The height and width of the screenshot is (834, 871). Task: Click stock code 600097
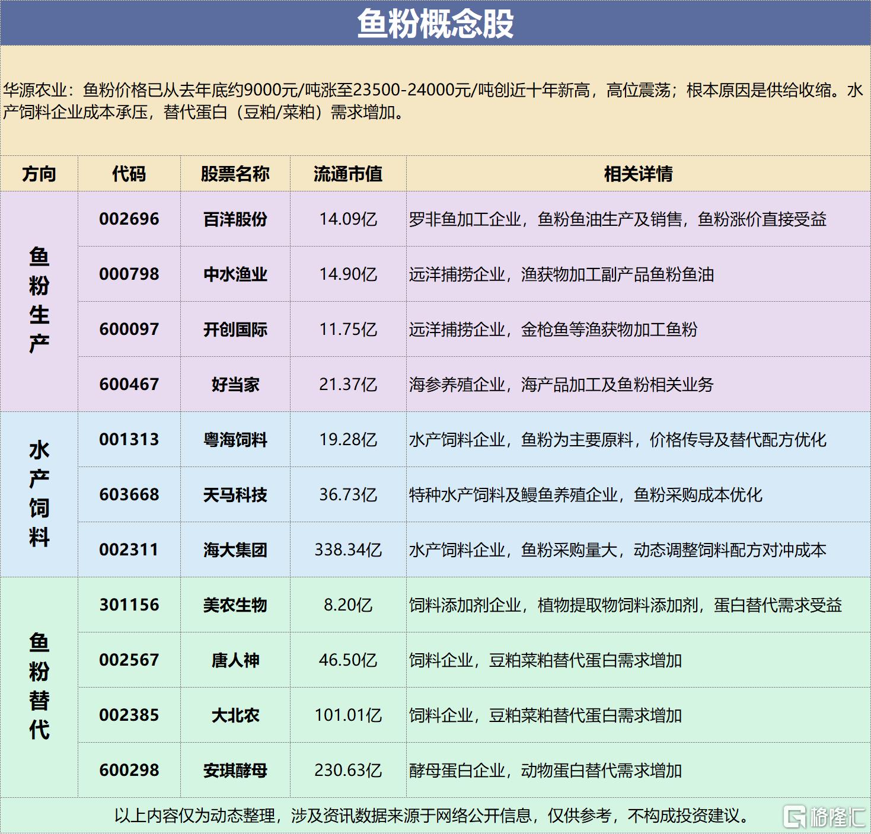coord(129,330)
